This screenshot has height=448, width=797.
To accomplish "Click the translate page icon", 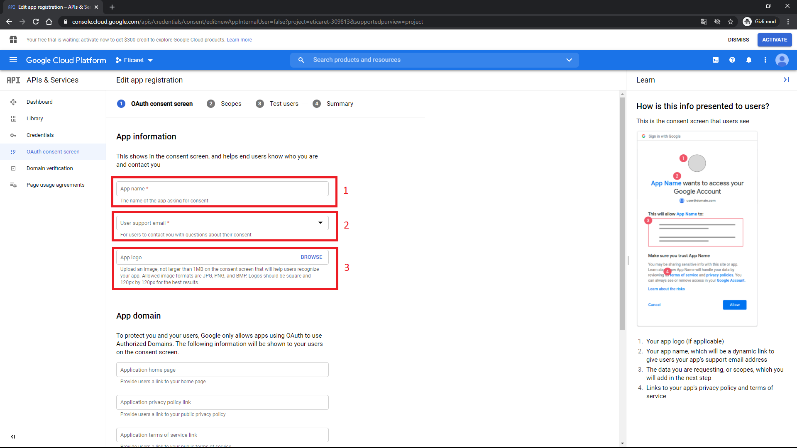I will click(x=704, y=22).
